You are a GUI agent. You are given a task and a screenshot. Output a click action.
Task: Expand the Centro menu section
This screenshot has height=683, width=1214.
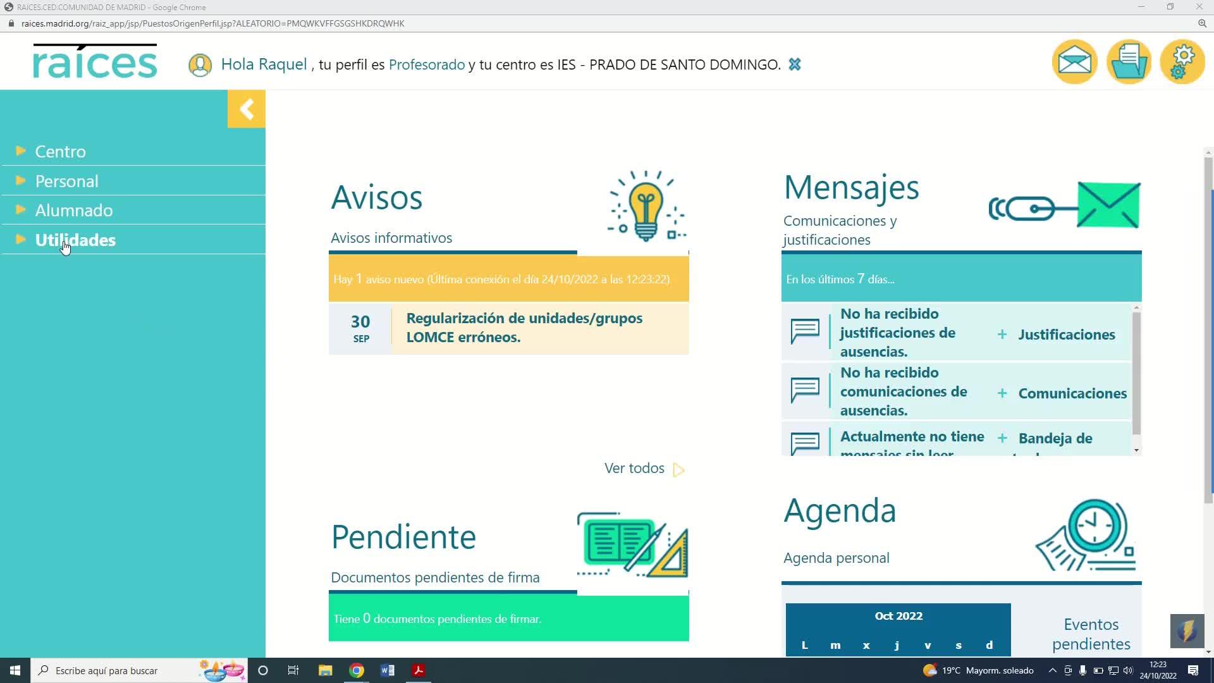coord(60,152)
